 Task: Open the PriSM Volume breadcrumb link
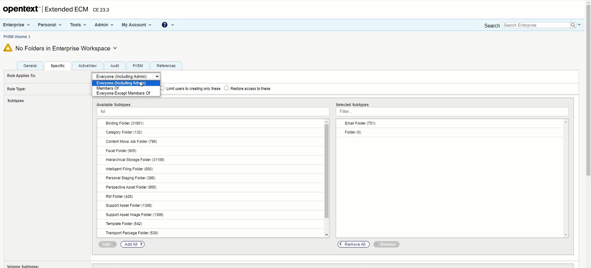tap(15, 37)
